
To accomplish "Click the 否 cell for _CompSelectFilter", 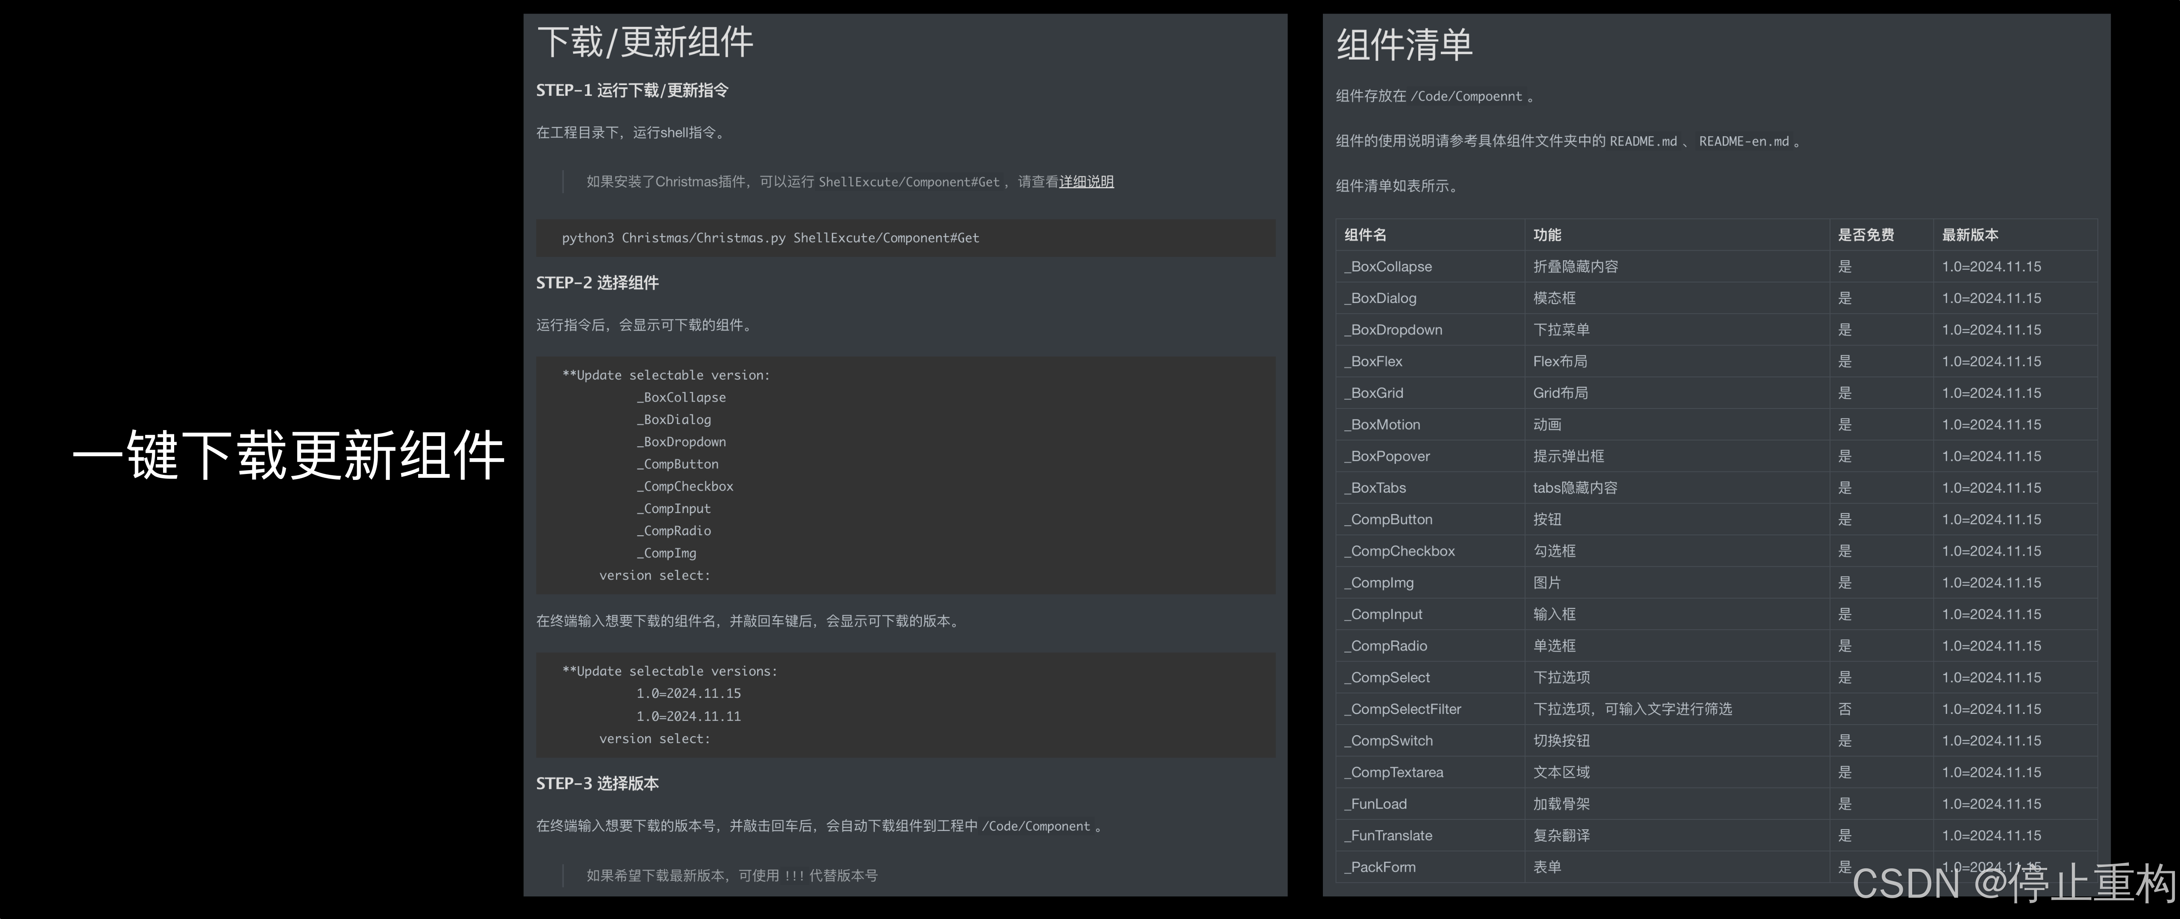I will [1845, 709].
